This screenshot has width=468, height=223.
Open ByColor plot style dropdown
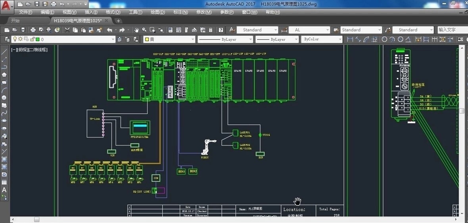(321, 39)
